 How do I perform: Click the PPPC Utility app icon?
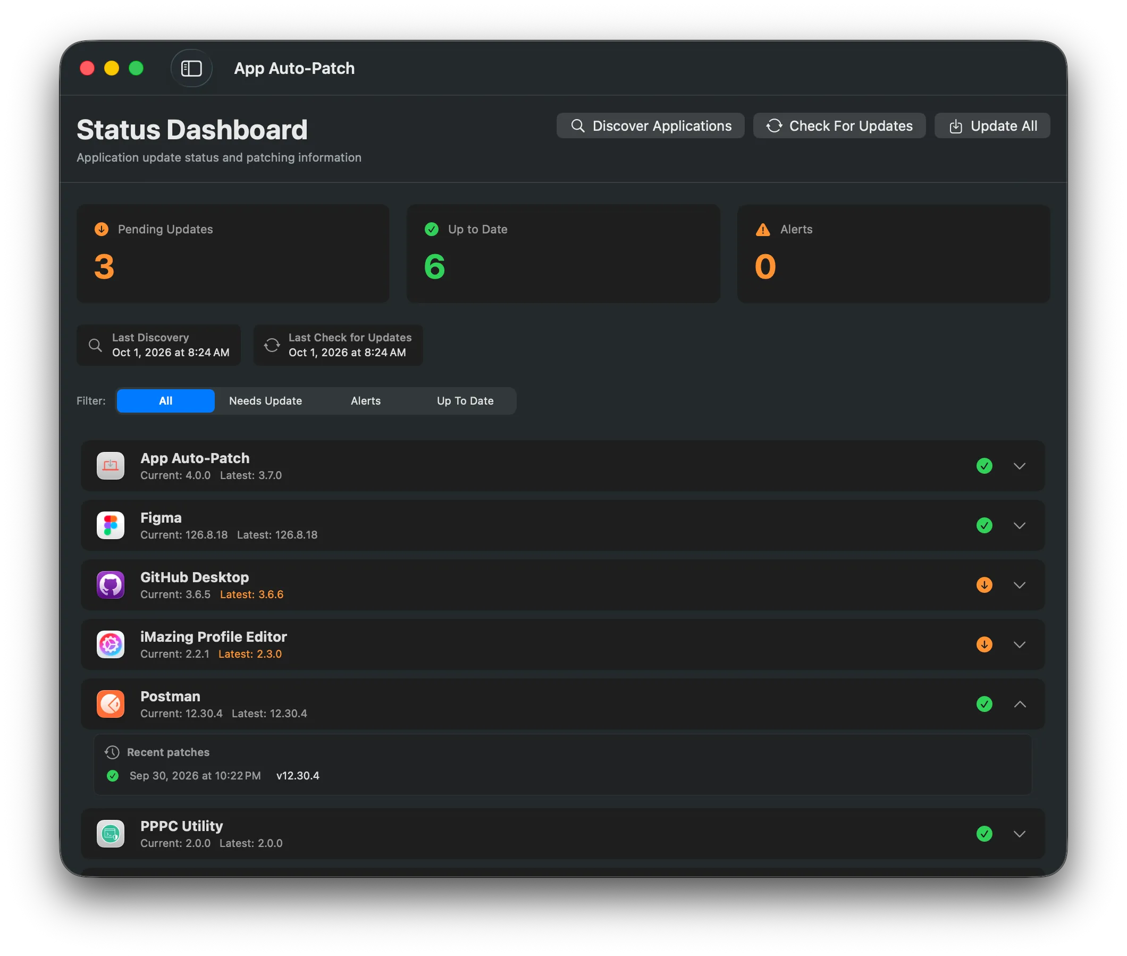click(111, 834)
